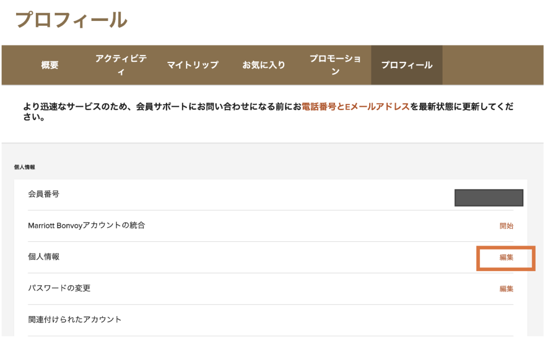Viewport: 548px width, 339px height.
Task: Switch to the 概要 (Overview) tab
Action: (x=50, y=65)
